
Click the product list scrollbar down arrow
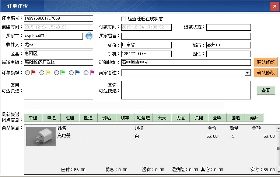click(278, 171)
